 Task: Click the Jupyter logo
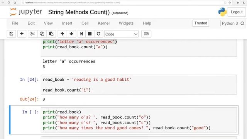26,12
